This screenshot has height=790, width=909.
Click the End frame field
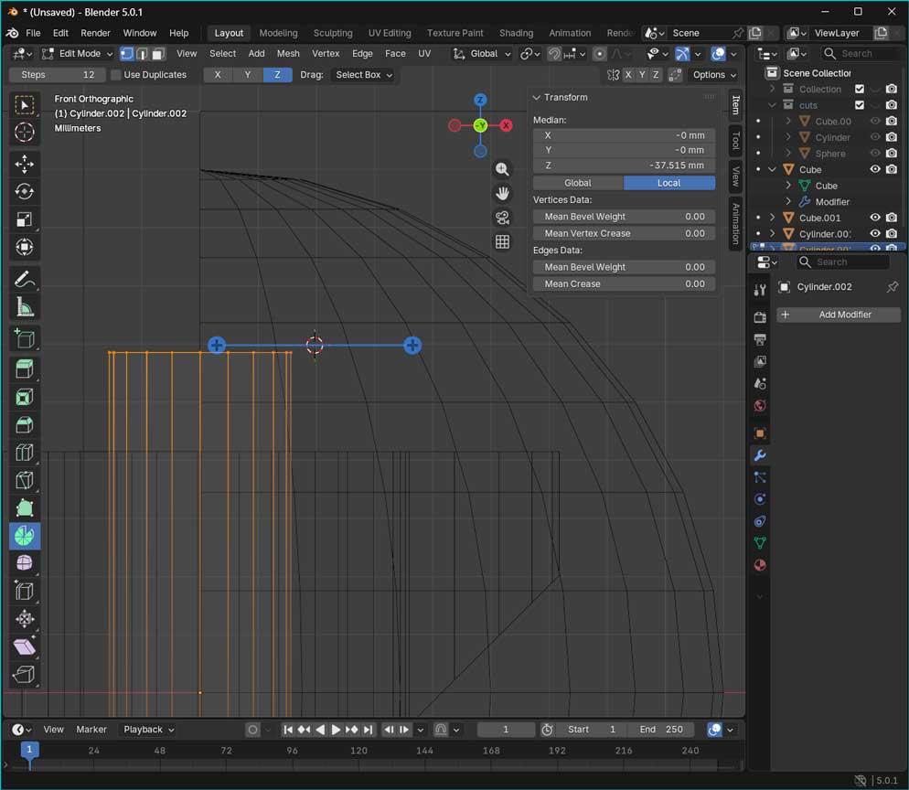pos(661,730)
